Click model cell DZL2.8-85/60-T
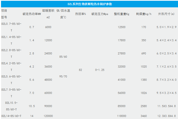The width and height of the screenshot is (178, 119). coord(11,53)
